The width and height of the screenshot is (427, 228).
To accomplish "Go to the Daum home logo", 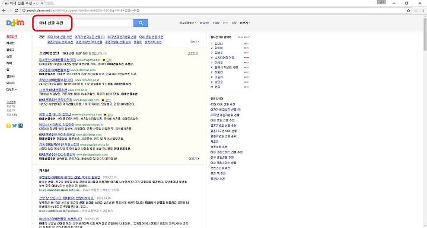I will tap(15, 23).
